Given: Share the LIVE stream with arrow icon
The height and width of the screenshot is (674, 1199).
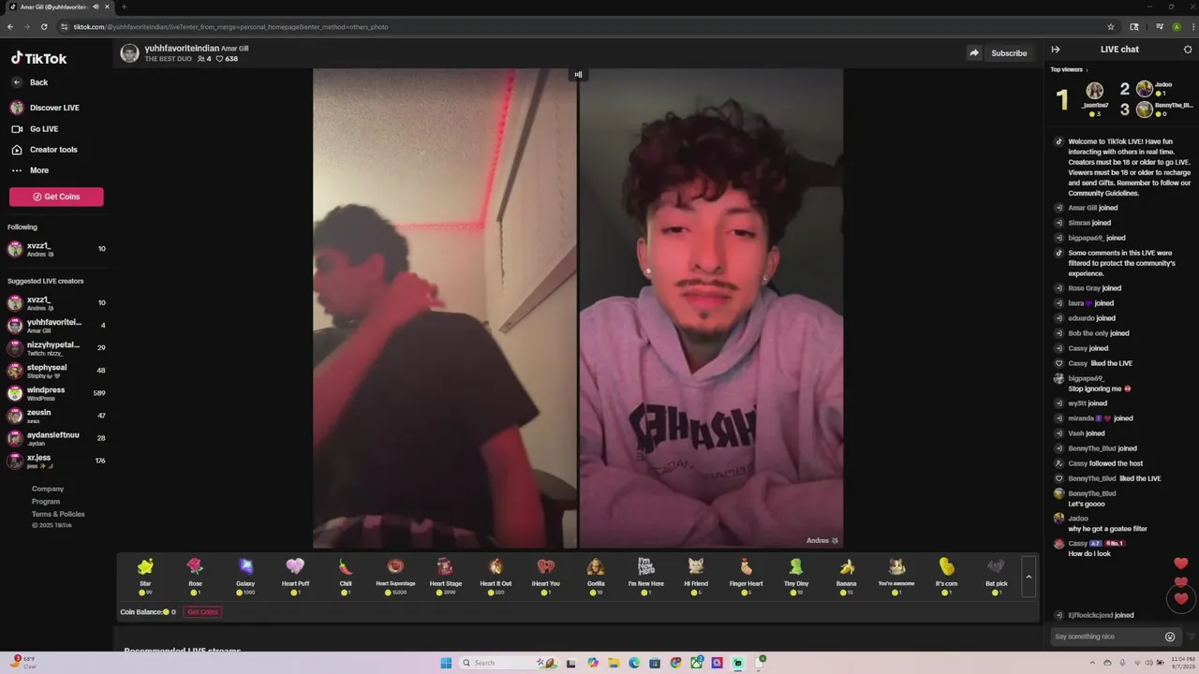Looking at the screenshot, I should point(974,53).
